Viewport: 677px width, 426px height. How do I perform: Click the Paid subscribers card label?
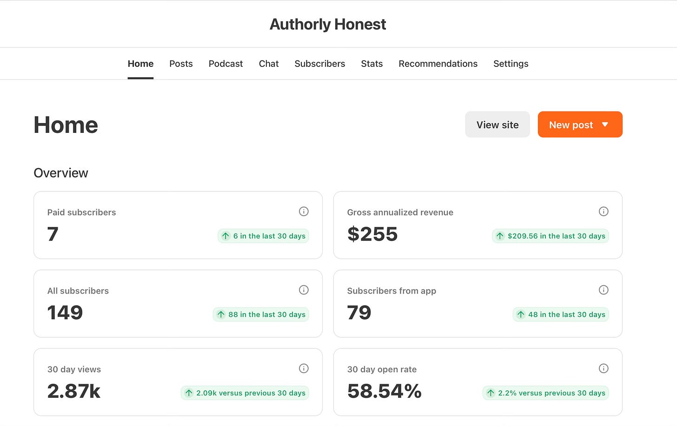tap(82, 212)
